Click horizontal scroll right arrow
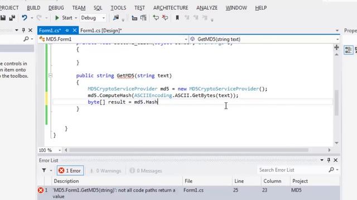This screenshot has height=200, width=357. pos(329,150)
